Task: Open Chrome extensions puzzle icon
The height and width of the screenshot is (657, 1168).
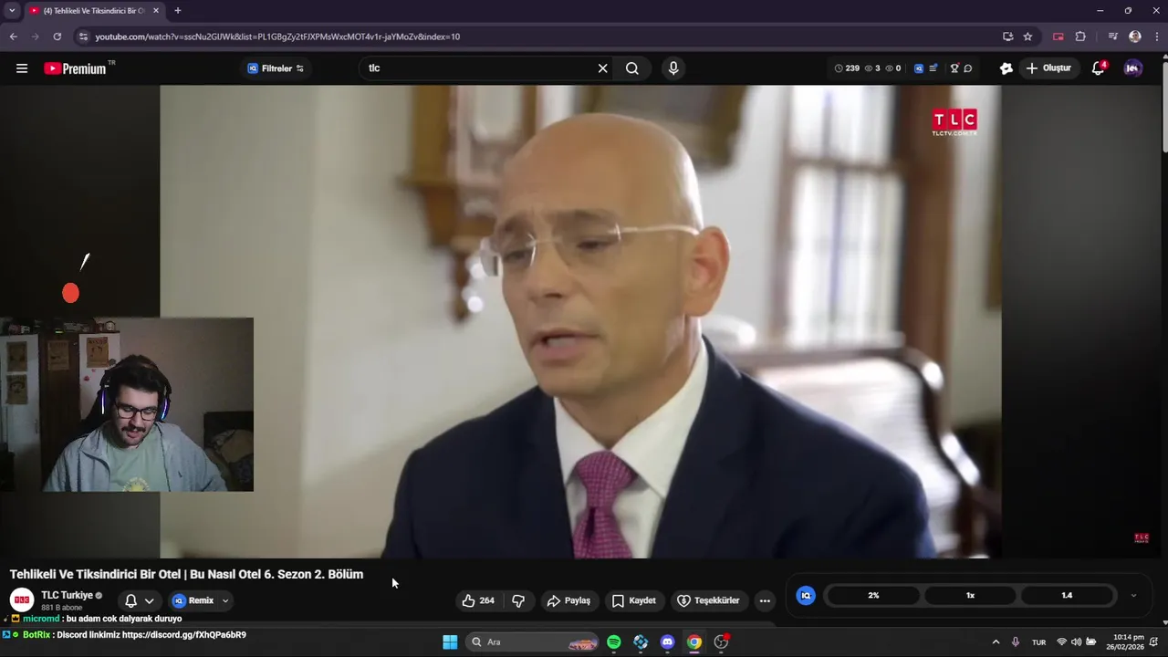Action: (x=1080, y=36)
